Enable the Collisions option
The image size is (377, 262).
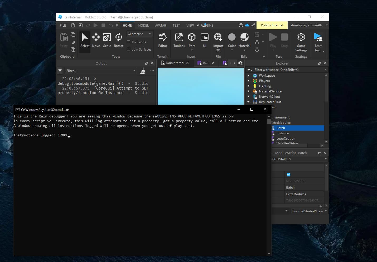click(x=128, y=42)
